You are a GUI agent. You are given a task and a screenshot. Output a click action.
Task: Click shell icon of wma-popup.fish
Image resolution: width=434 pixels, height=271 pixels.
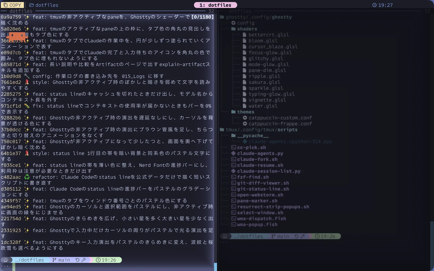(x=233, y=224)
